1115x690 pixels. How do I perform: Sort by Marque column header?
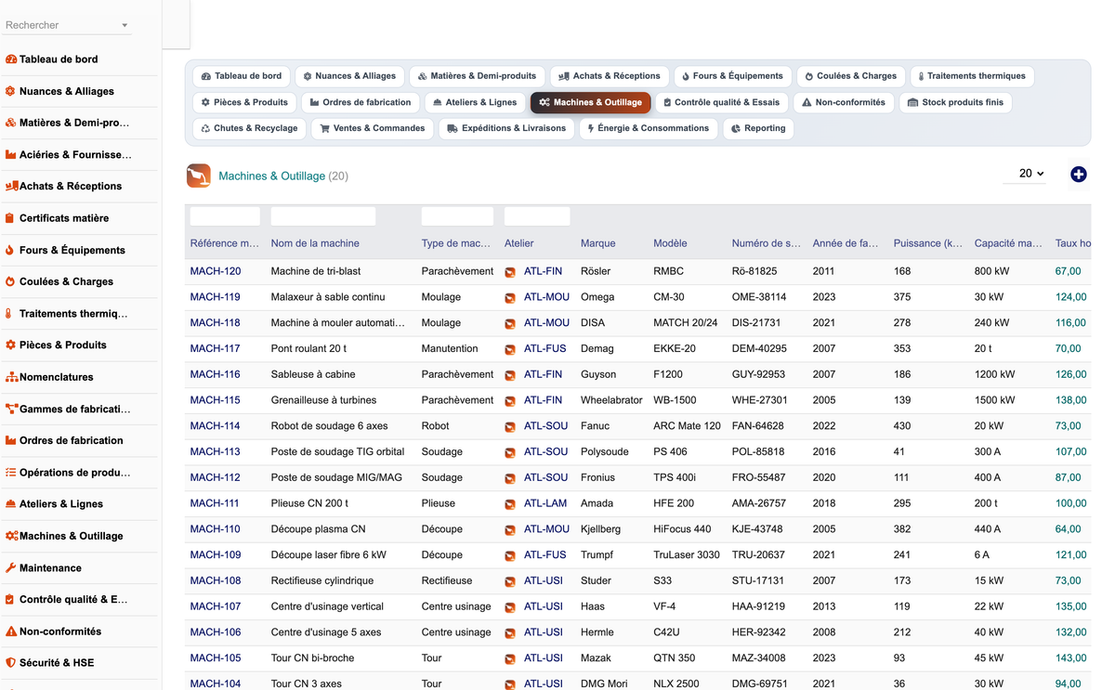(598, 243)
